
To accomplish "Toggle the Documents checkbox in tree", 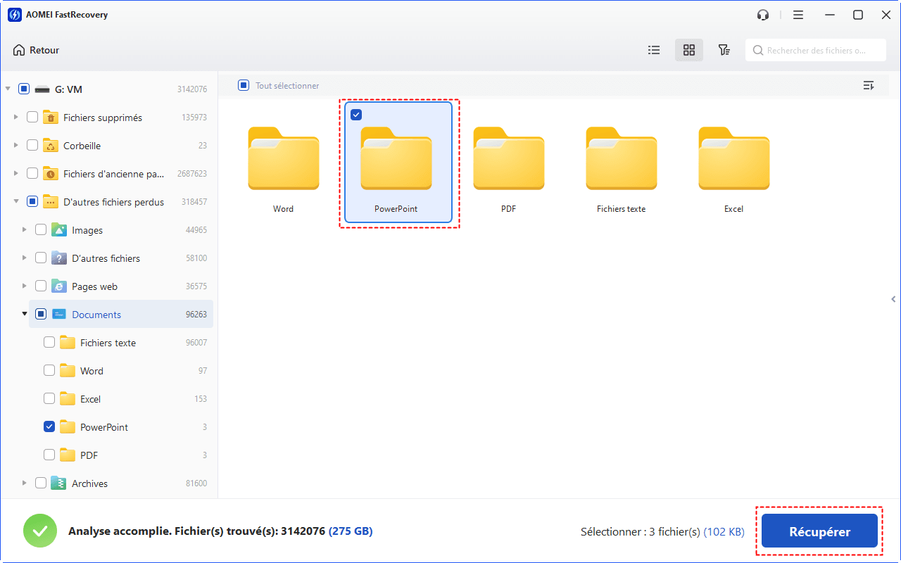I will 41,315.
